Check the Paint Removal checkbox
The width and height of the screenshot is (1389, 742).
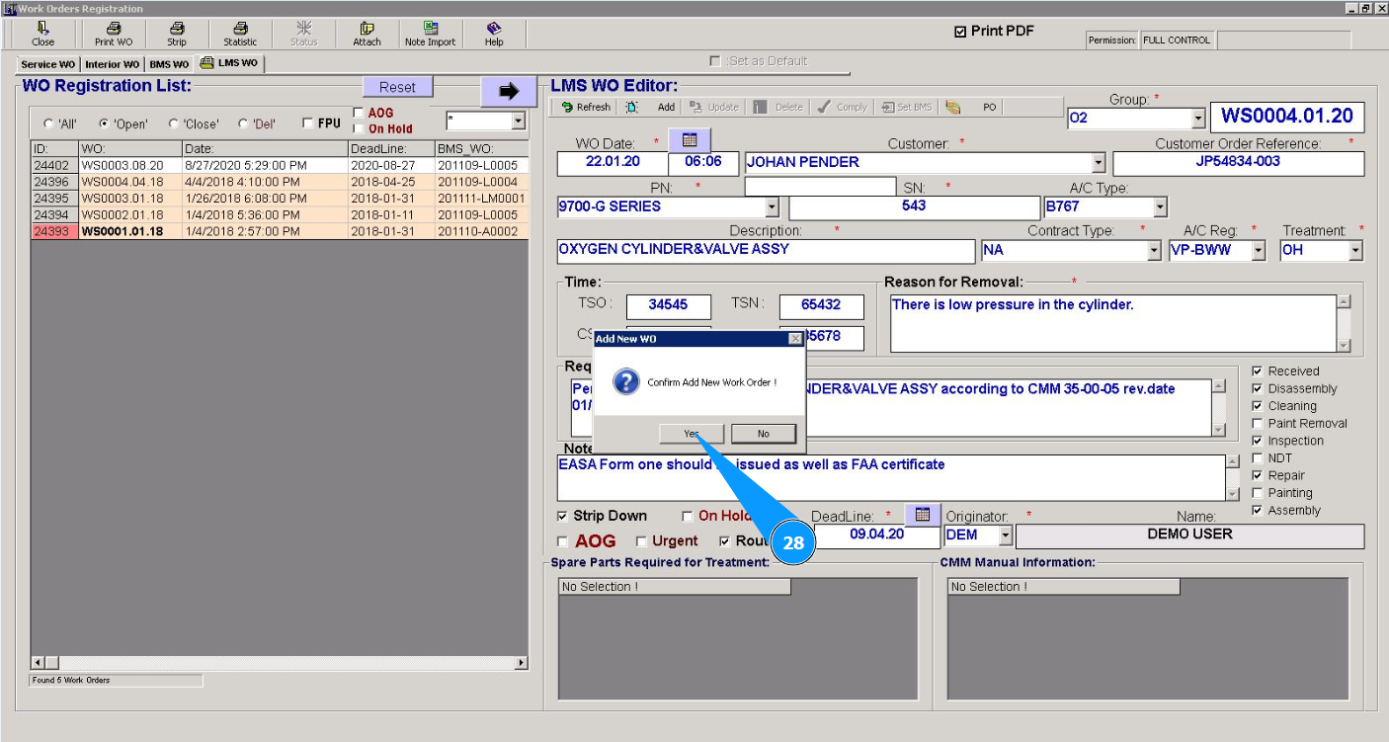pos(1257,424)
